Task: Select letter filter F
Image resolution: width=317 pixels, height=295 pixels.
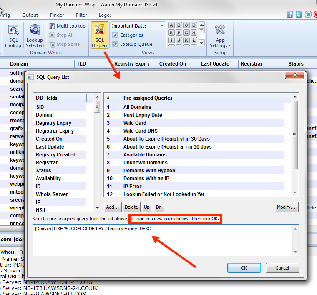Action: [179, 33]
